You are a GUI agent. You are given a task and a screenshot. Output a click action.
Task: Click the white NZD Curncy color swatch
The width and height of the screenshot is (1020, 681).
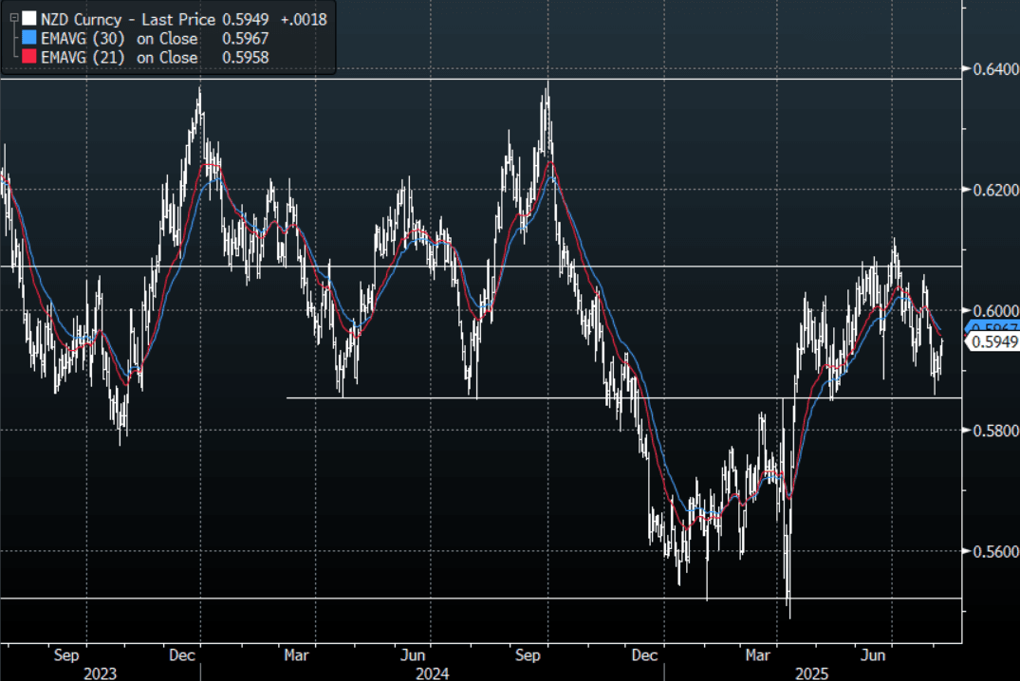(x=29, y=19)
